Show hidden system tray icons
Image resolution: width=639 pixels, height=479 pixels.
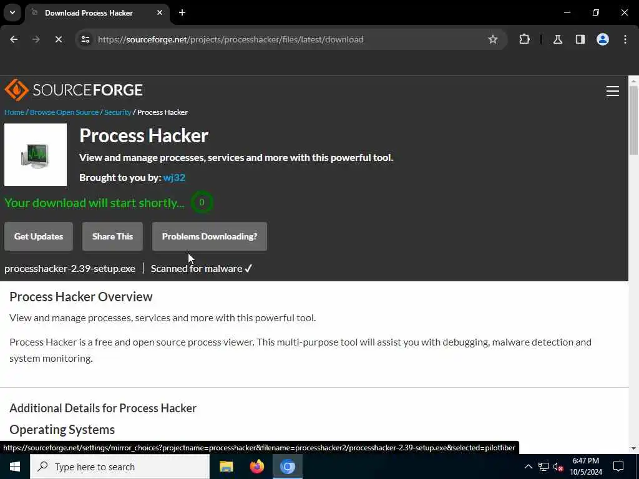click(x=528, y=467)
